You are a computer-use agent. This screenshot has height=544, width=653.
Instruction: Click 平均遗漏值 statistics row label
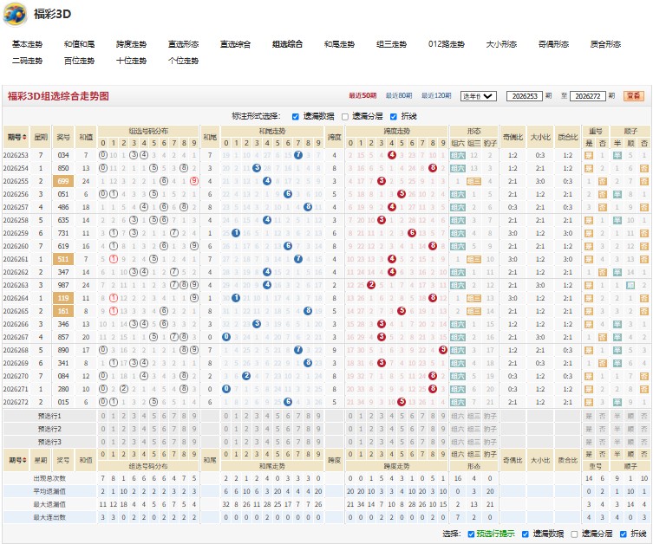(49, 492)
